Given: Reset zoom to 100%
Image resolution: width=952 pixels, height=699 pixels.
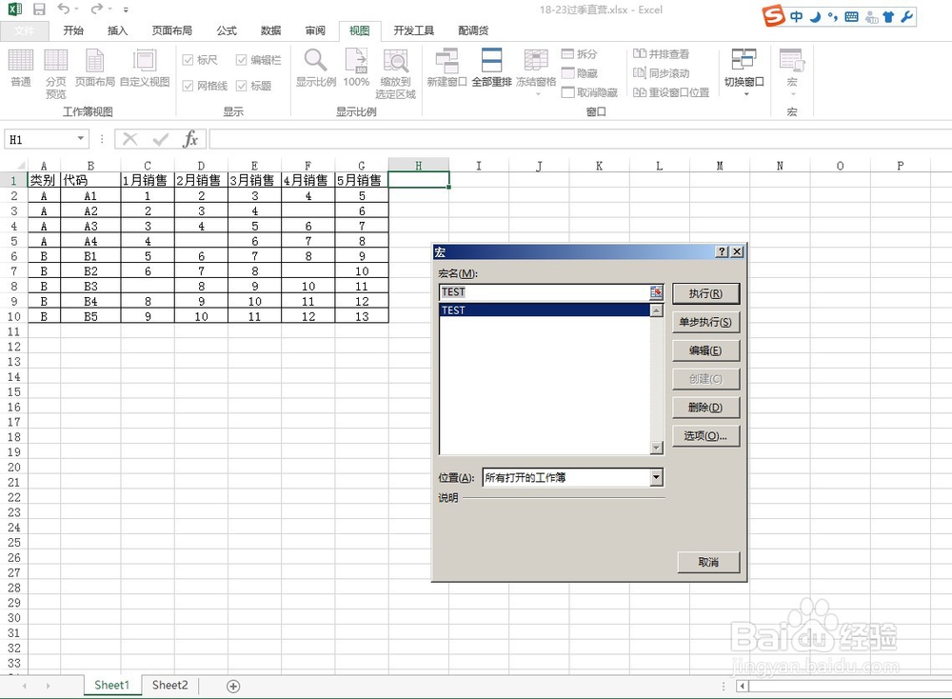Looking at the screenshot, I should pyautogui.click(x=356, y=68).
